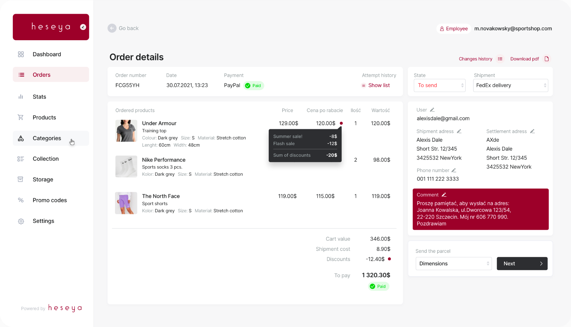This screenshot has height=327, width=571.
Task: Click the red dot next to Discounts amount
Action: [x=389, y=259]
